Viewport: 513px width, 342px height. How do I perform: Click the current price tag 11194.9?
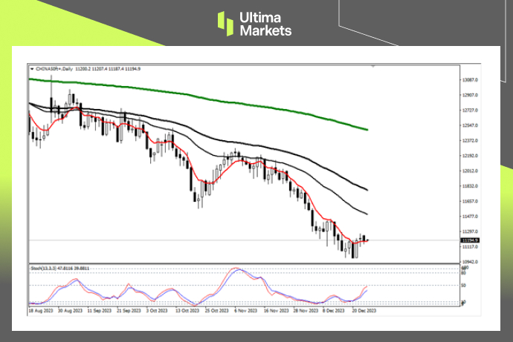click(471, 240)
